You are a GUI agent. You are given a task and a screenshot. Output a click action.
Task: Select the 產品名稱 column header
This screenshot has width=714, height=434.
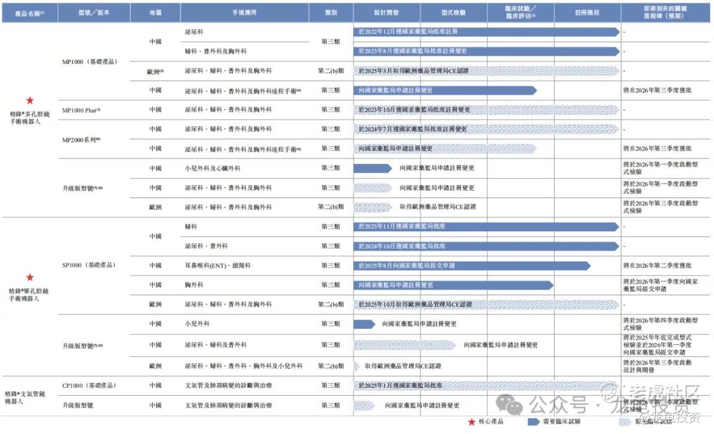click(30, 13)
